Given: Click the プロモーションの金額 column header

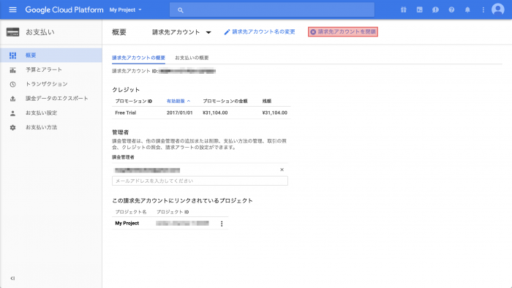Looking at the screenshot, I should [225, 101].
